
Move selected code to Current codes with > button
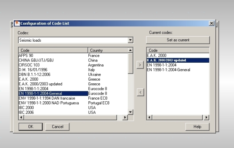click(x=140, y=65)
